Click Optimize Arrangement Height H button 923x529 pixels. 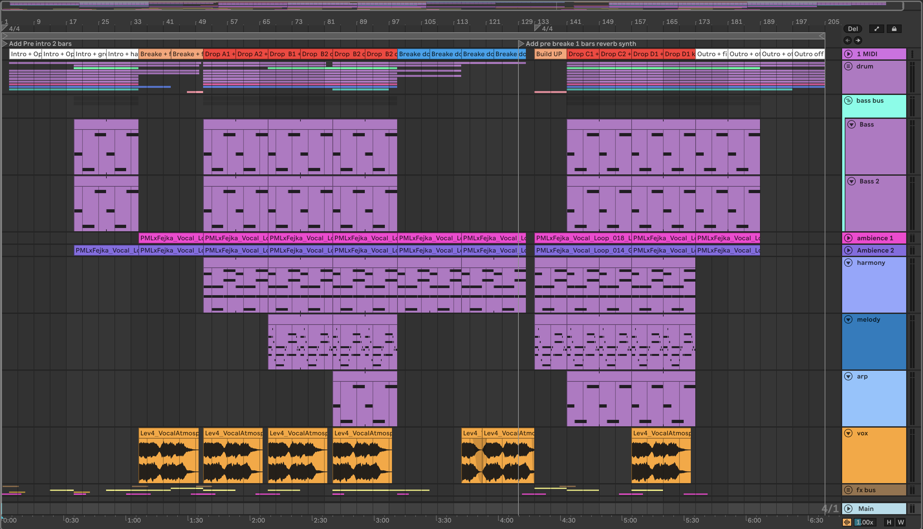click(889, 522)
